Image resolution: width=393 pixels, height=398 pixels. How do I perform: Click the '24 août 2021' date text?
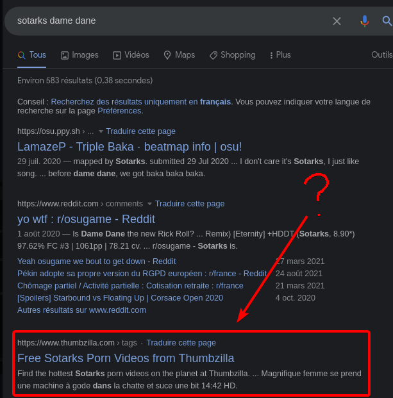click(x=299, y=274)
